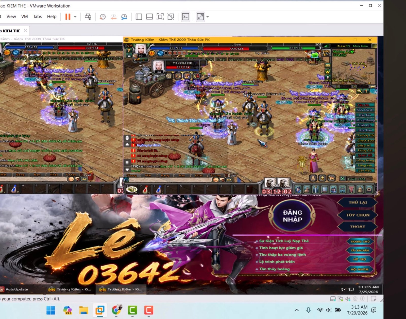
Task: Open the character info icon in game bar
Action: click(x=298, y=189)
